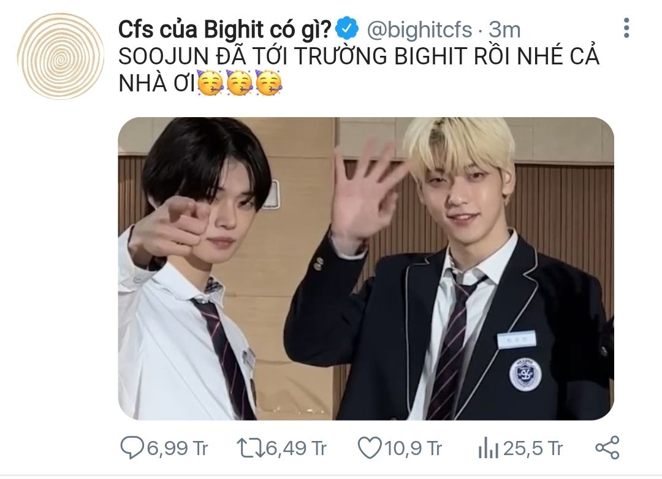Viewport: 662px width, 479px height.
Task: Click the tweet text SOOJUN ĐÃ TỚI TRƯỜNG
Action: pyautogui.click(x=253, y=56)
